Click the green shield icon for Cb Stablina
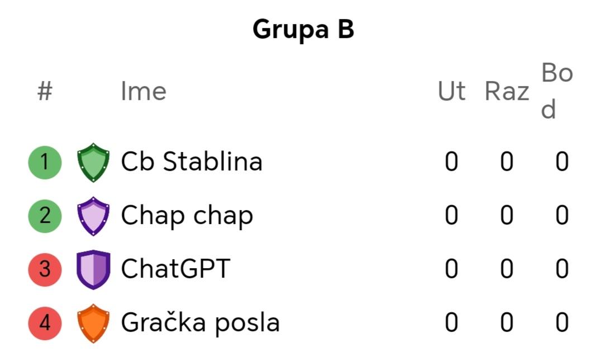The width and height of the screenshot is (610, 353). 93,163
